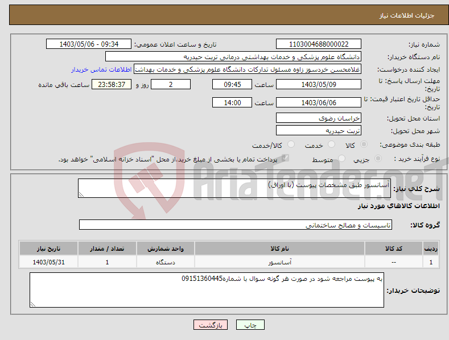
Task: Click the دستگاه unit cell
Action: coord(166,262)
